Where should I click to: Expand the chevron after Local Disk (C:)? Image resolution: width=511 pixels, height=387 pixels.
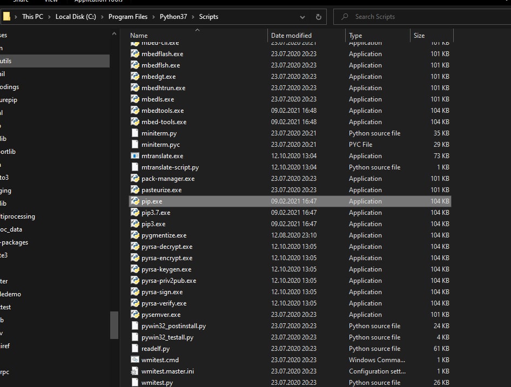pos(102,17)
